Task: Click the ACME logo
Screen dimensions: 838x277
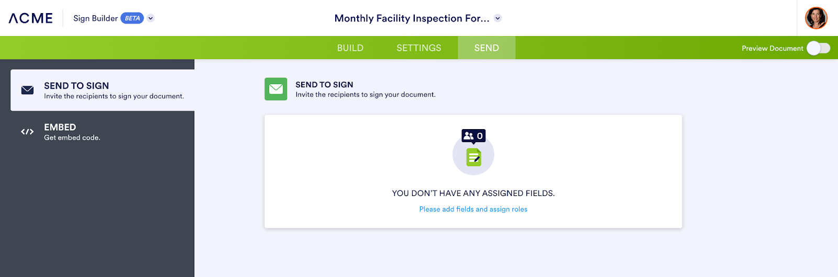Action: click(x=31, y=18)
